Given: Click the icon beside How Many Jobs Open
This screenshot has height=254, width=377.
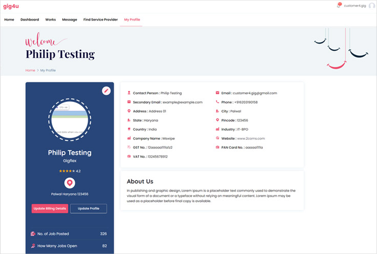Looking at the screenshot, I should (33, 246).
